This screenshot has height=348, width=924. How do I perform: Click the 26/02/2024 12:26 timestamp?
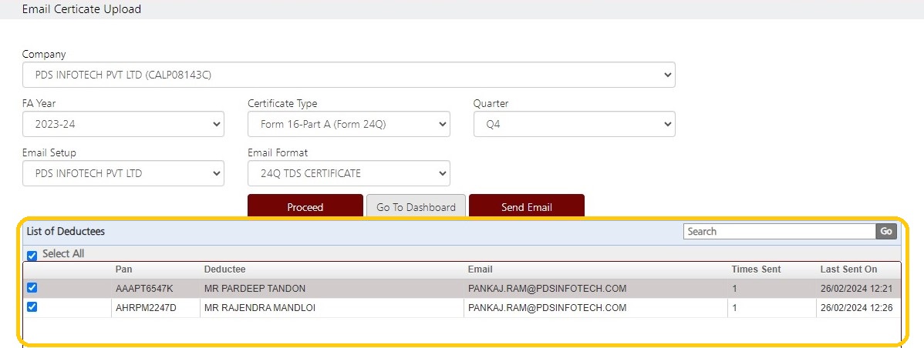pos(857,307)
